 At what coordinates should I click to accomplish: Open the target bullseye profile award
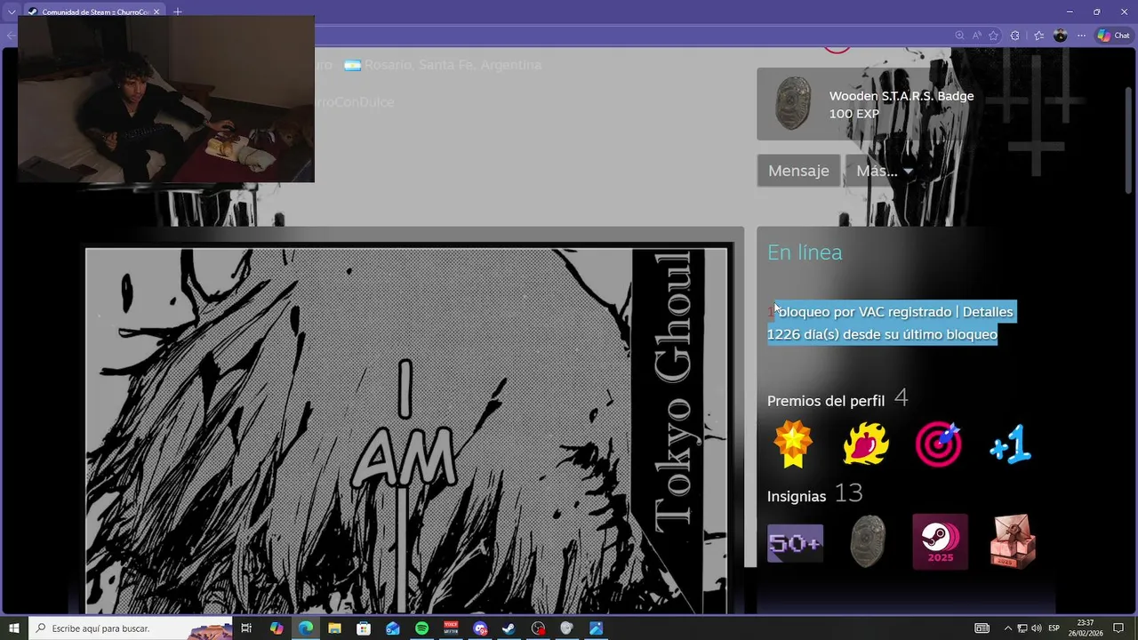[938, 444]
